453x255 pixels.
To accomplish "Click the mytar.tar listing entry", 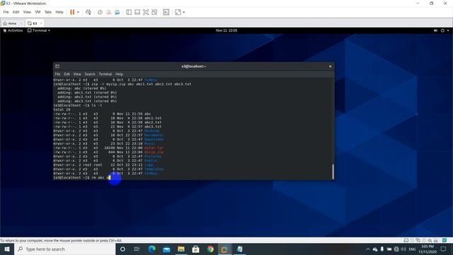I will pos(154,148).
